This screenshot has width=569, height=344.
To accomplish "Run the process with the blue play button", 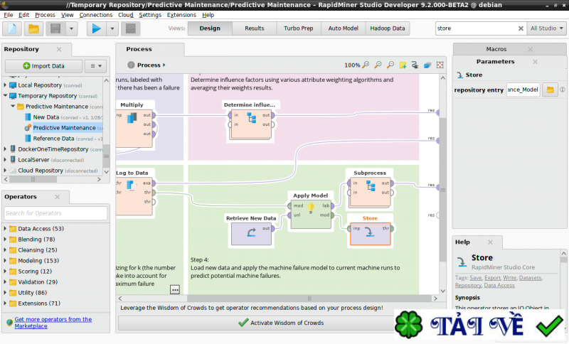I will tap(96, 28).
